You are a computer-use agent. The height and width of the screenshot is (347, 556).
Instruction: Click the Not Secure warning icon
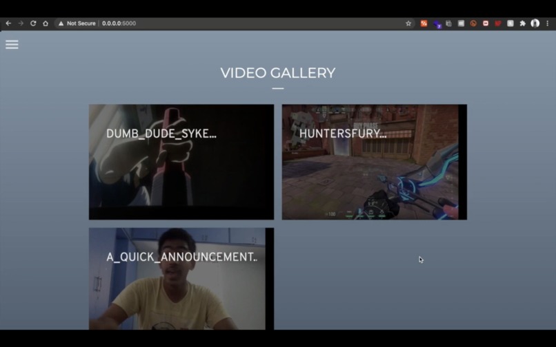[61, 23]
